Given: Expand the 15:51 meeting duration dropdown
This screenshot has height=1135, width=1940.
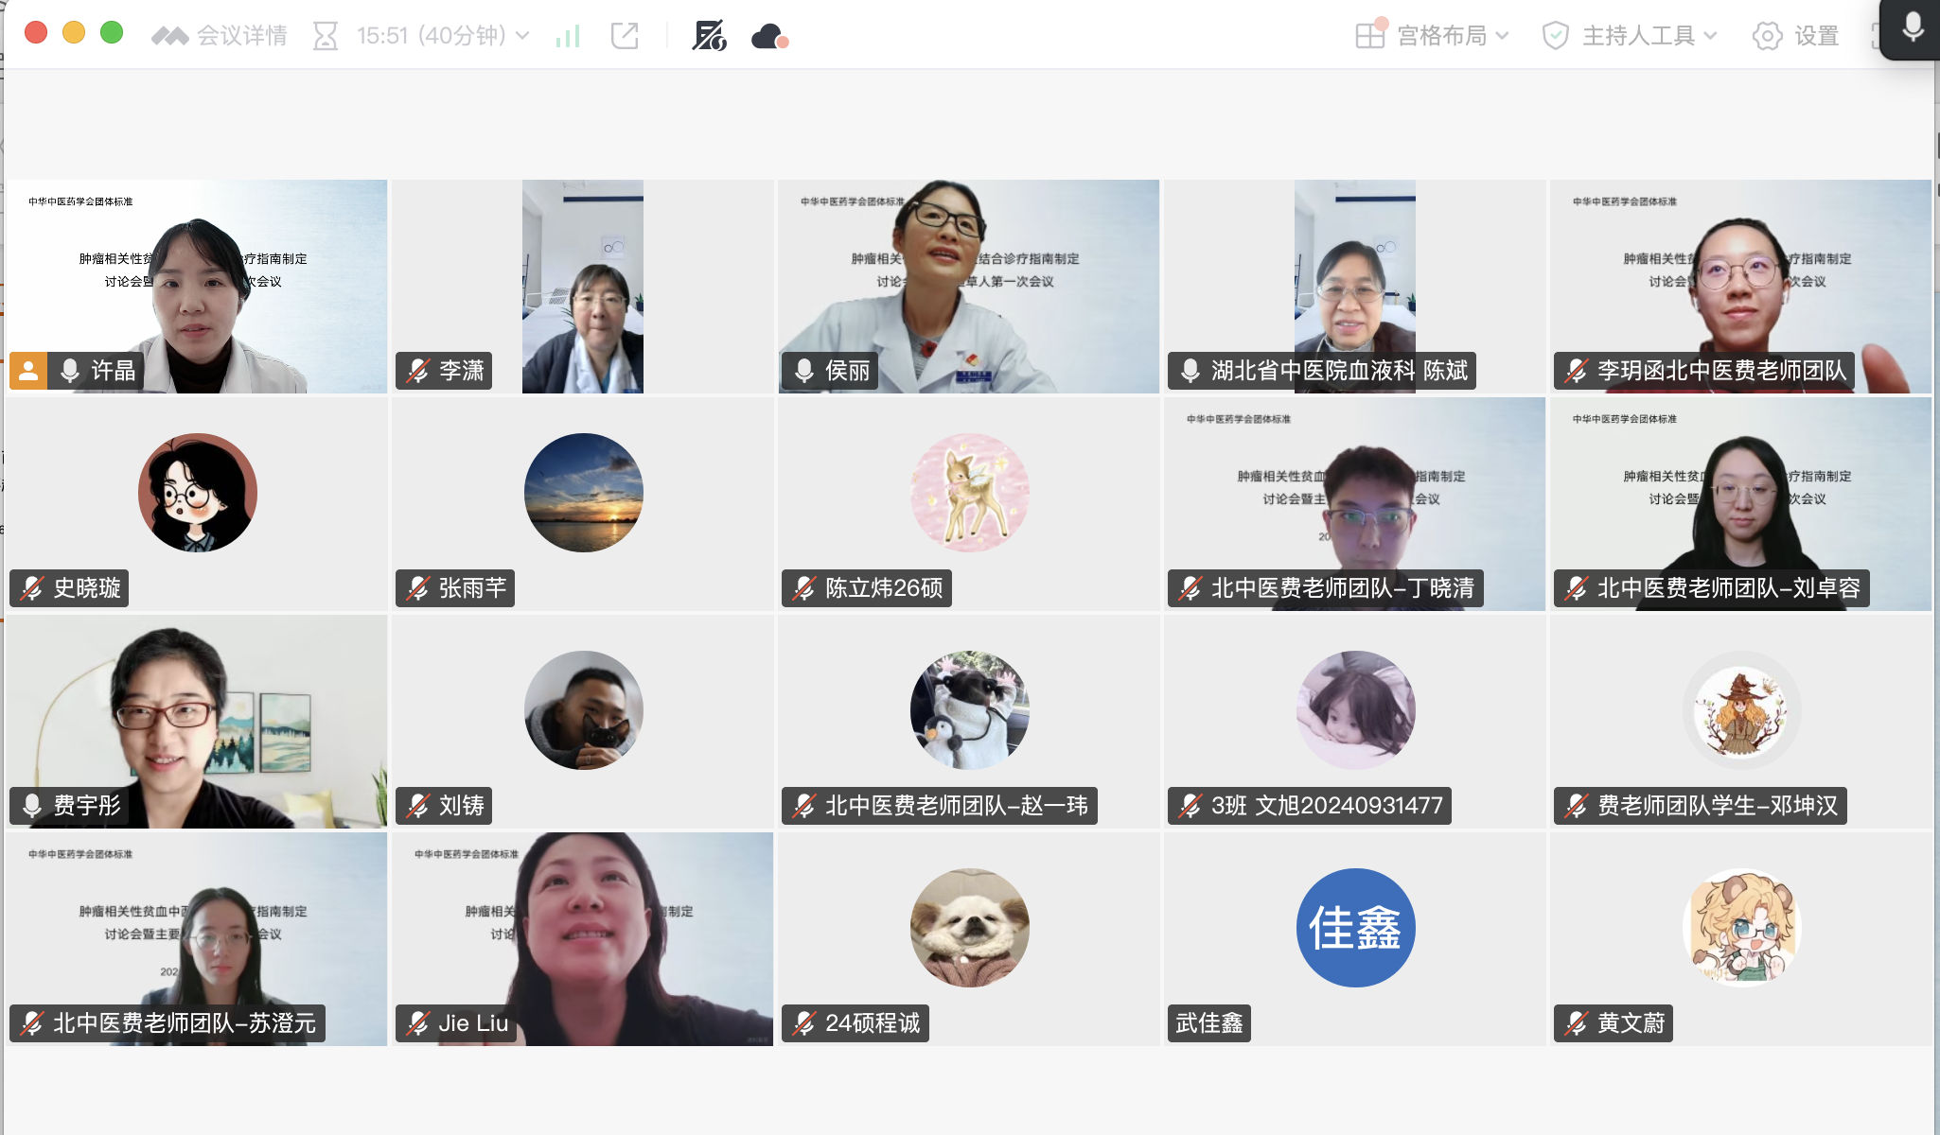Looking at the screenshot, I should 442,36.
